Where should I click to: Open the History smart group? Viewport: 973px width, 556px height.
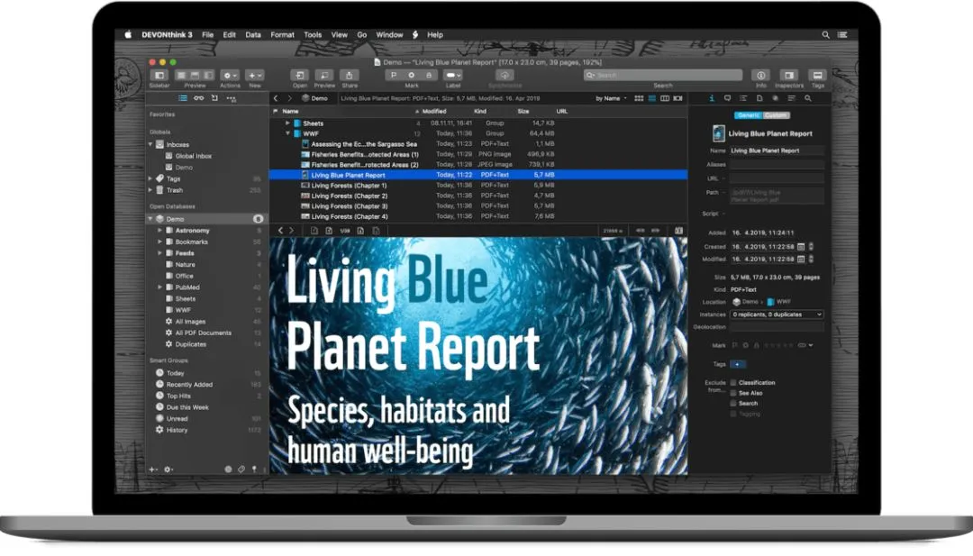coord(177,430)
